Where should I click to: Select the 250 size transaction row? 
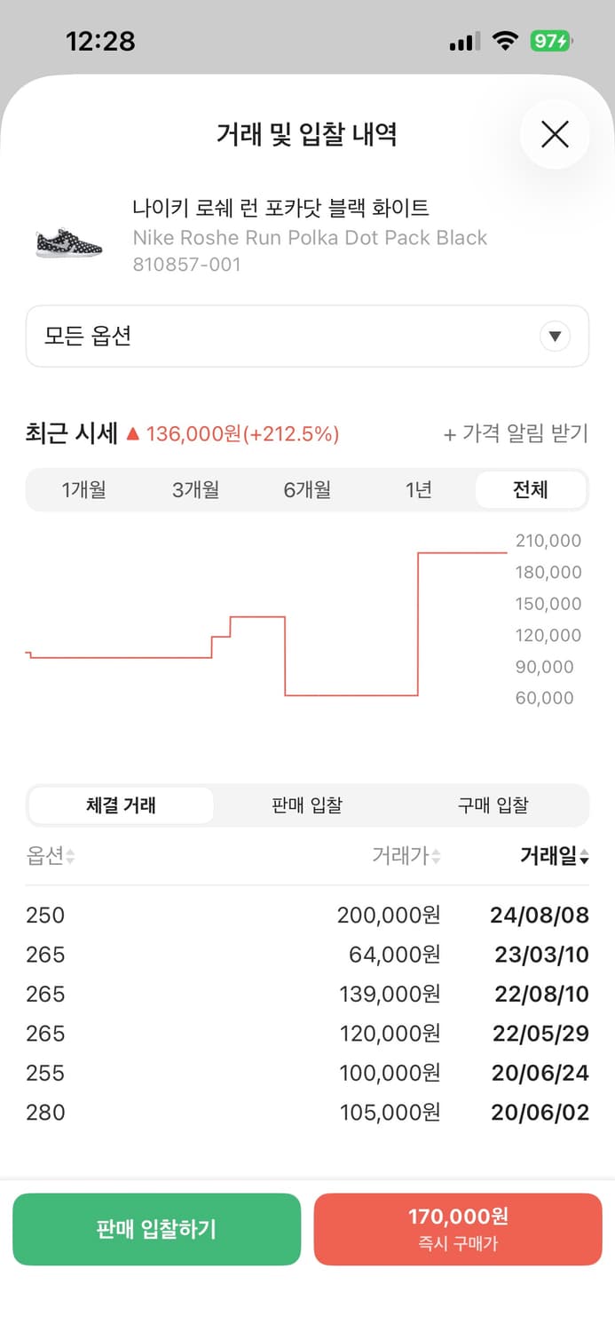coord(307,915)
